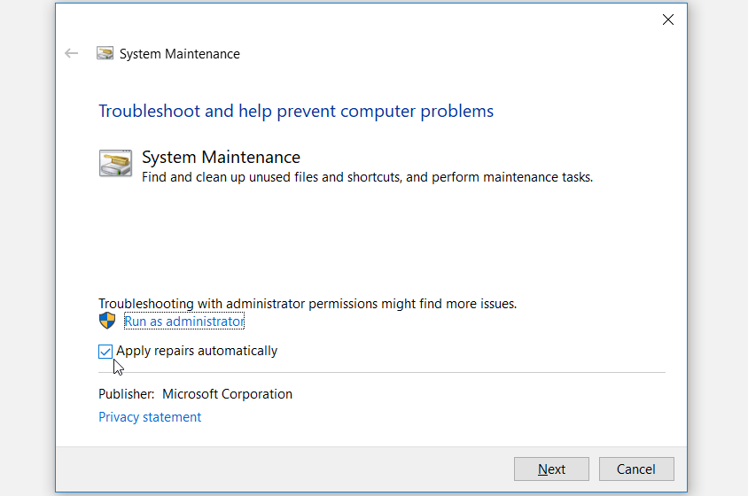Click the "Find and clean up unused files" description
The height and width of the screenshot is (496, 748).
point(367,177)
